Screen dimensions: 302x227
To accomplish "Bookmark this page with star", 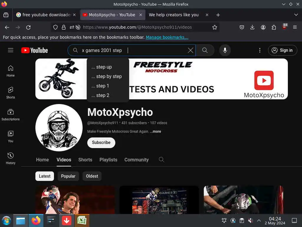I will [215, 27].
